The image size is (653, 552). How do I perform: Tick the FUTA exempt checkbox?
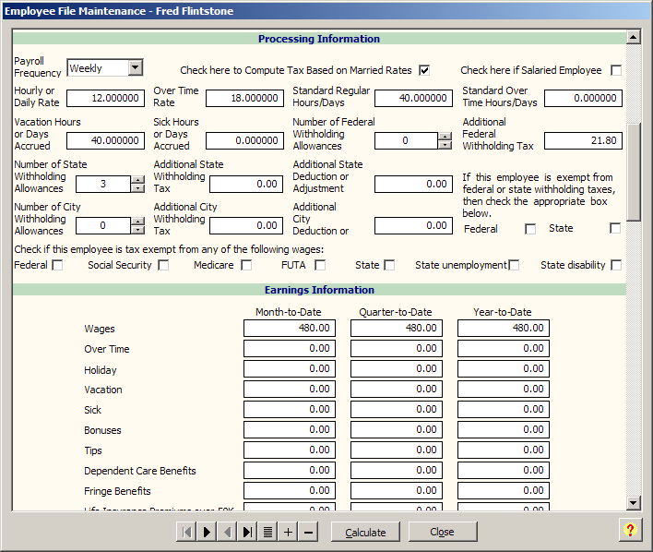click(x=320, y=266)
